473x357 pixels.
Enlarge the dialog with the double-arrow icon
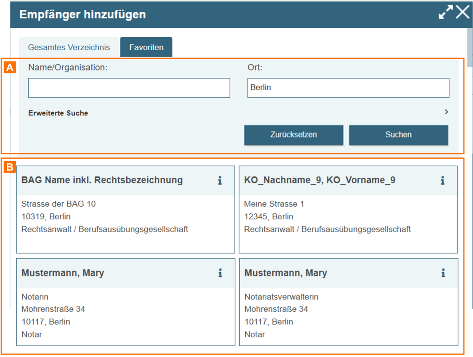tap(445, 13)
